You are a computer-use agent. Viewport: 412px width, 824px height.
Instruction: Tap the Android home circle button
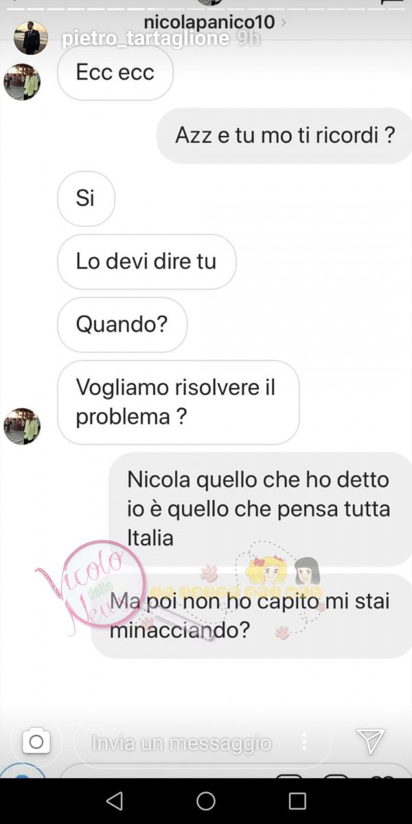click(206, 801)
